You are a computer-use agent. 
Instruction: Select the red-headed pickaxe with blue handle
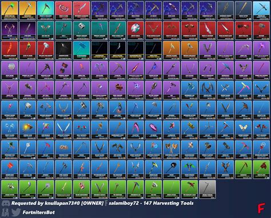[x=46, y=150]
